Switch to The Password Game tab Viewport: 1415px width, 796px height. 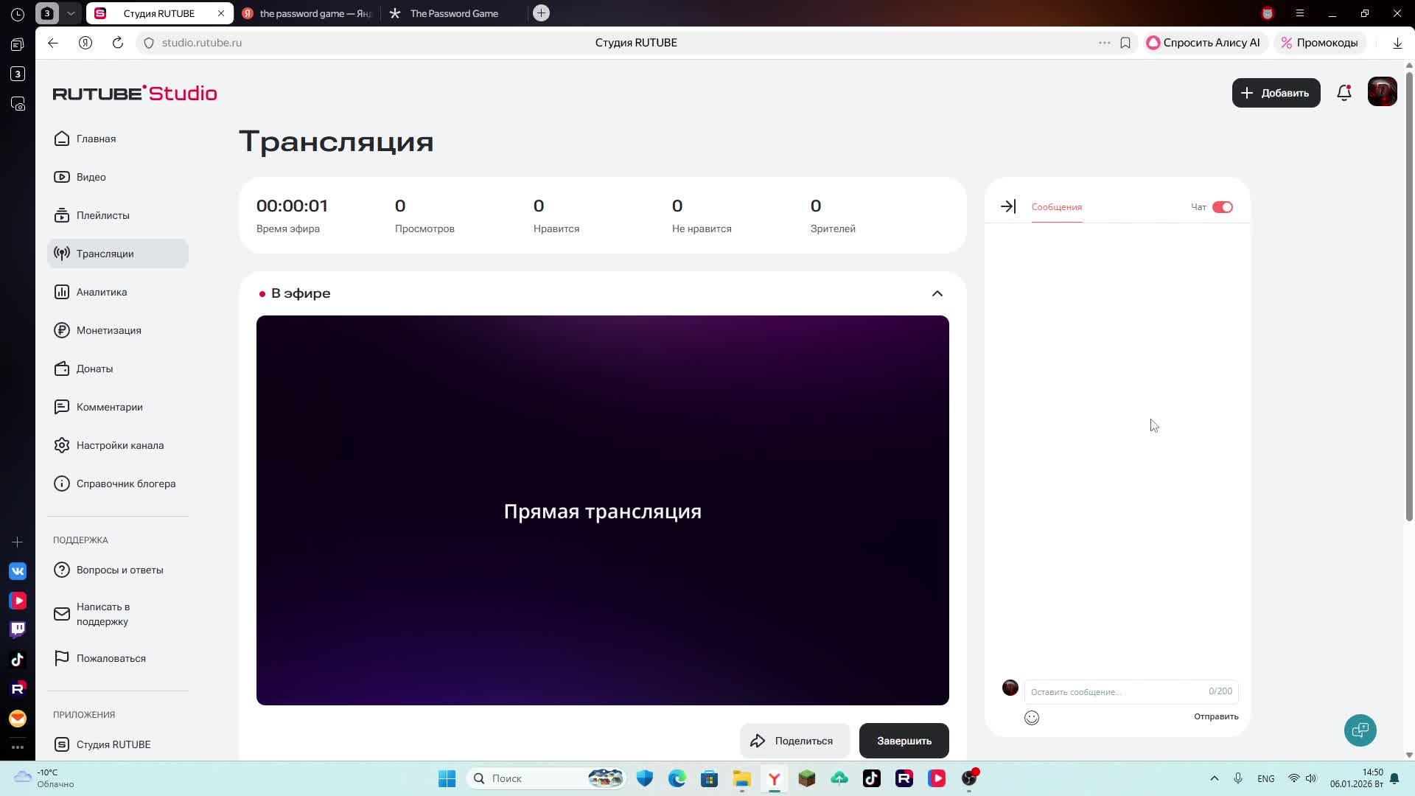(x=453, y=13)
